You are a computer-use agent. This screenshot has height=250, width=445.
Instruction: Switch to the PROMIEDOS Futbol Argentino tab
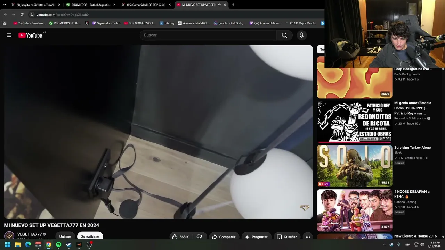(91, 5)
